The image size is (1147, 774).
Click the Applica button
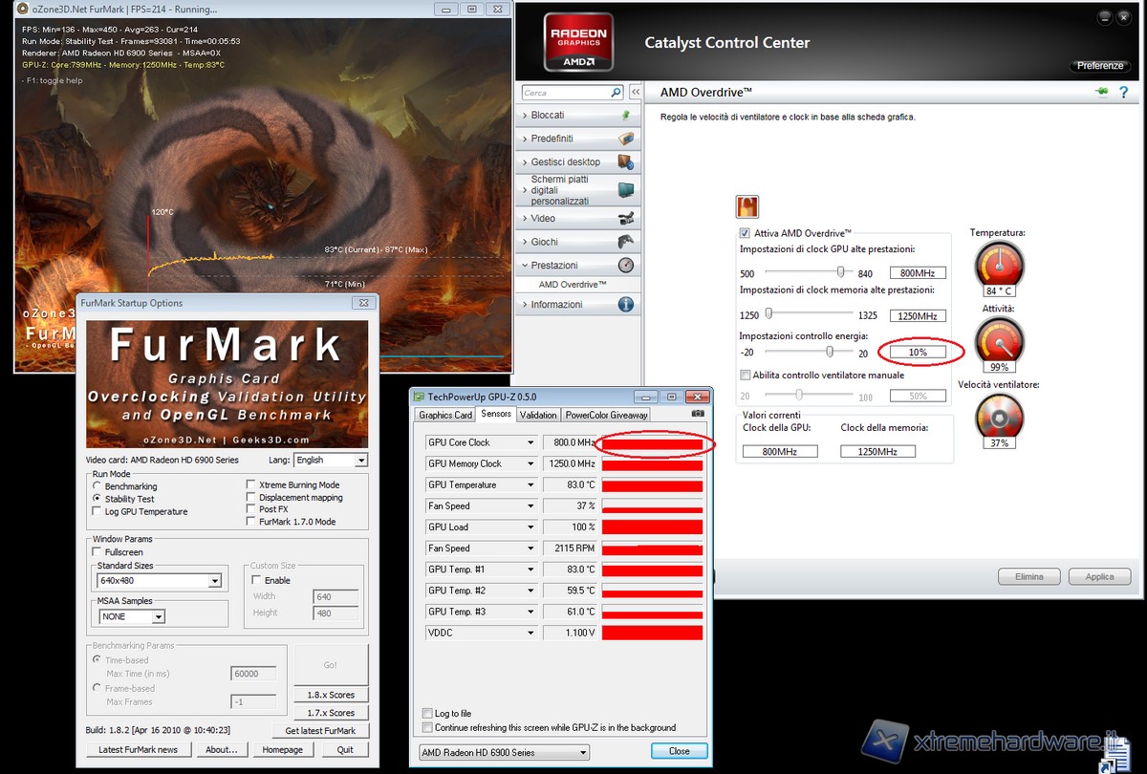[x=1099, y=576]
